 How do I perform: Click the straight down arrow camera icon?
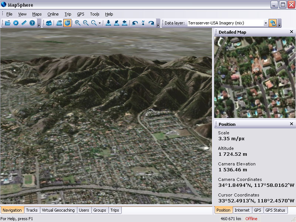108,23
